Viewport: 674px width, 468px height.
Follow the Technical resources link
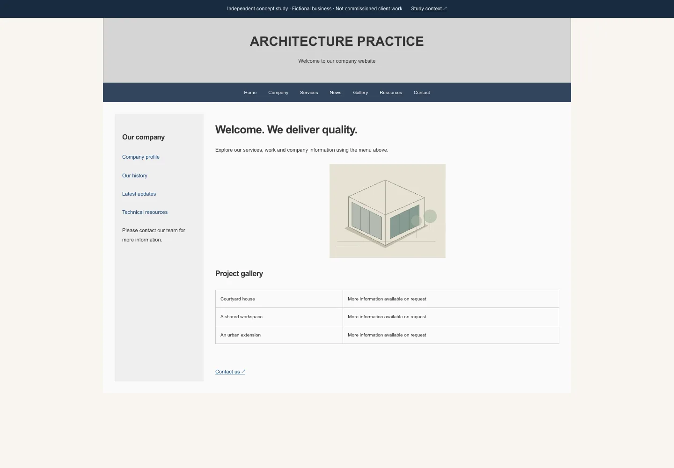(x=145, y=212)
